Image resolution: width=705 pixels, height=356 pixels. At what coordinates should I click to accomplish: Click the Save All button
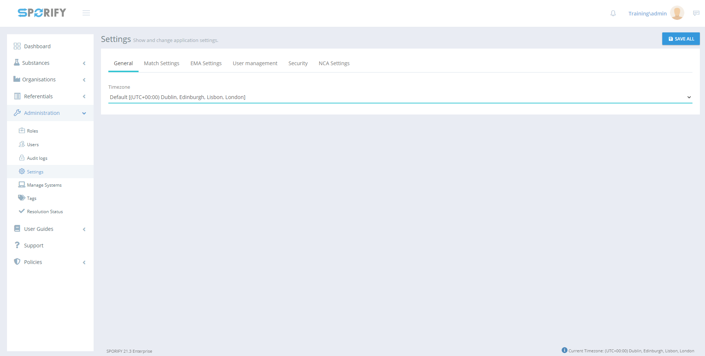click(681, 39)
